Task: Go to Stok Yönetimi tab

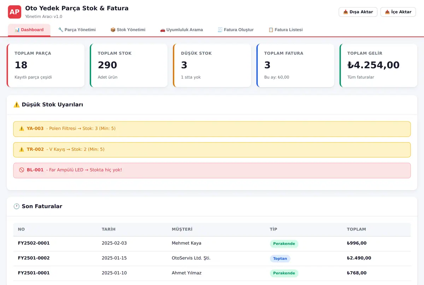Action: click(128, 30)
